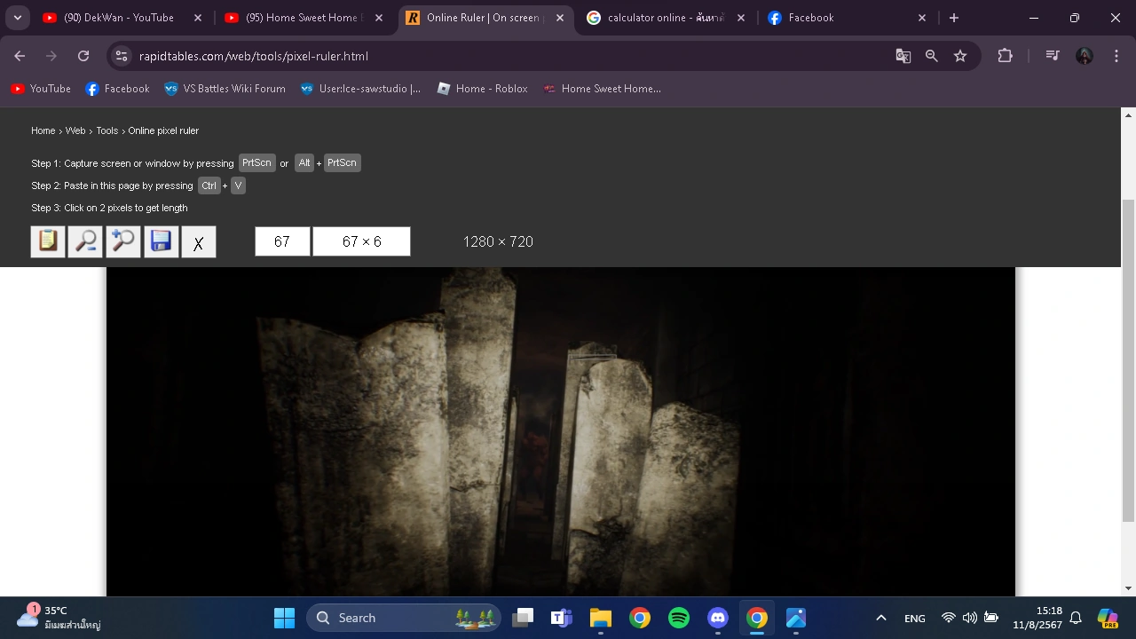The height and width of the screenshot is (639, 1136).
Task: Go to the Web breadcrumb link
Action: point(75,130)
